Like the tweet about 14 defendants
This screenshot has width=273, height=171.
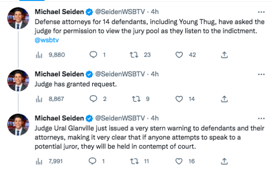pos(179,55)
